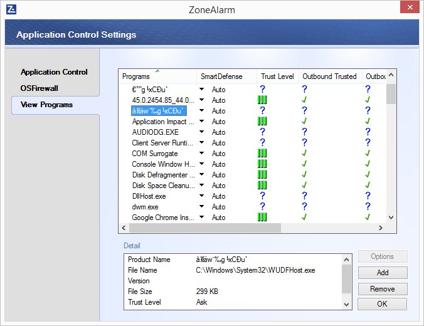
Task: Click Trust Level question mark for DllHost.exe
Action: [262, 196]
